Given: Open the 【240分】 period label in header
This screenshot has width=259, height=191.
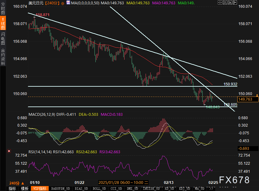Looking at the screenshot, I should coord(52,3).
